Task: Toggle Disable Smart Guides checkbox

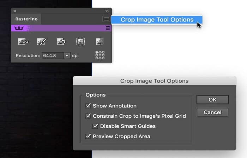Action: pos(95,126)
